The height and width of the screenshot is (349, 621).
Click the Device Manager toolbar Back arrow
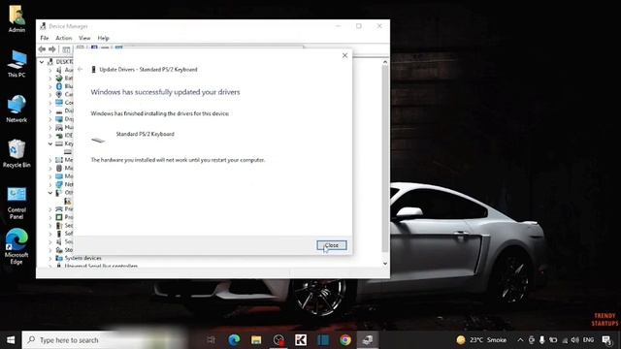42,49
